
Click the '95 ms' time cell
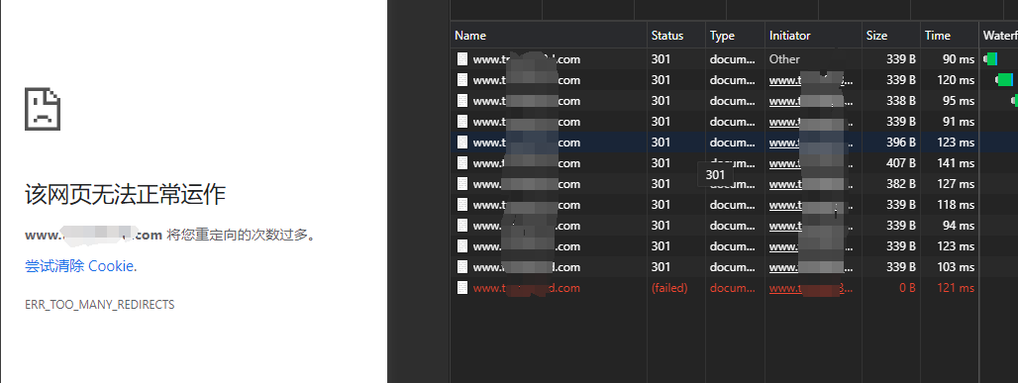tap(959, 101)
